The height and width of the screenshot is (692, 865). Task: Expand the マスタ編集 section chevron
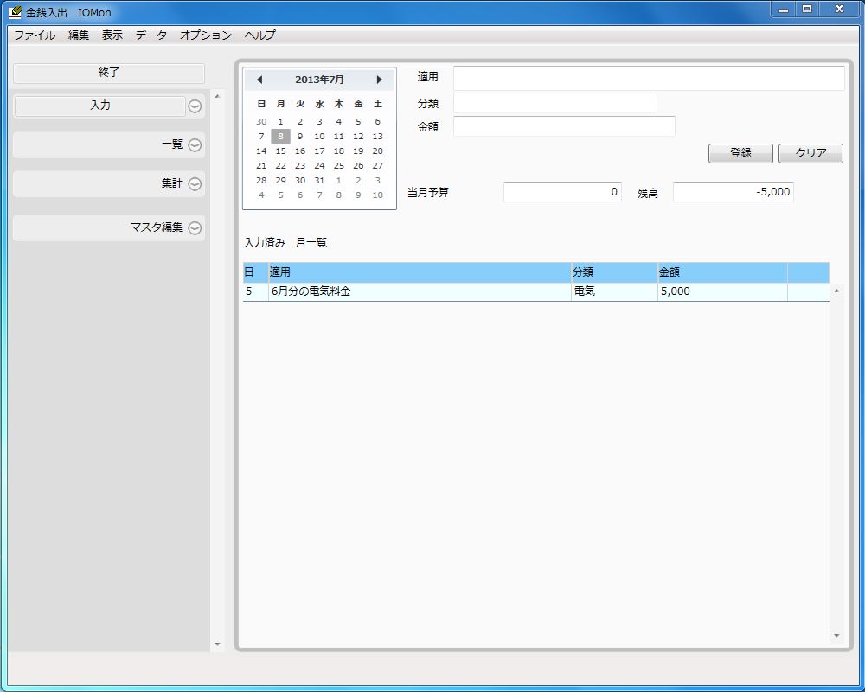point(195,227)
